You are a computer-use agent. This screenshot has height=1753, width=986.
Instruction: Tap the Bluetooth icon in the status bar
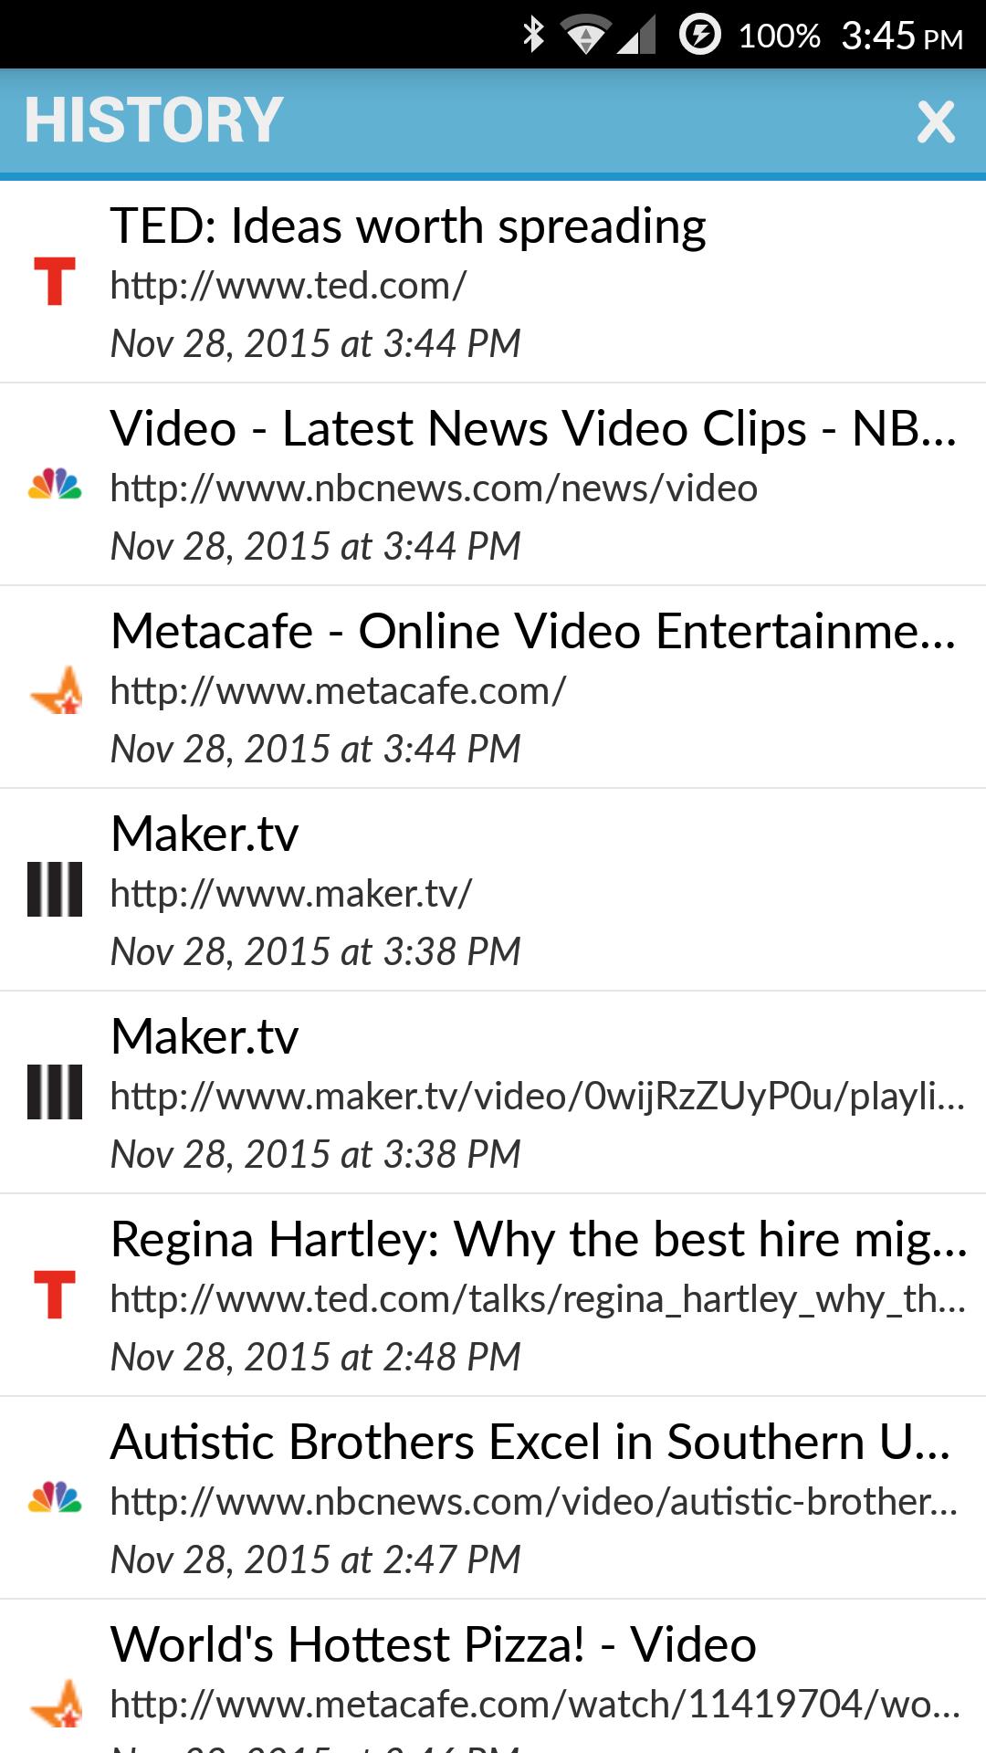[533, 35]
